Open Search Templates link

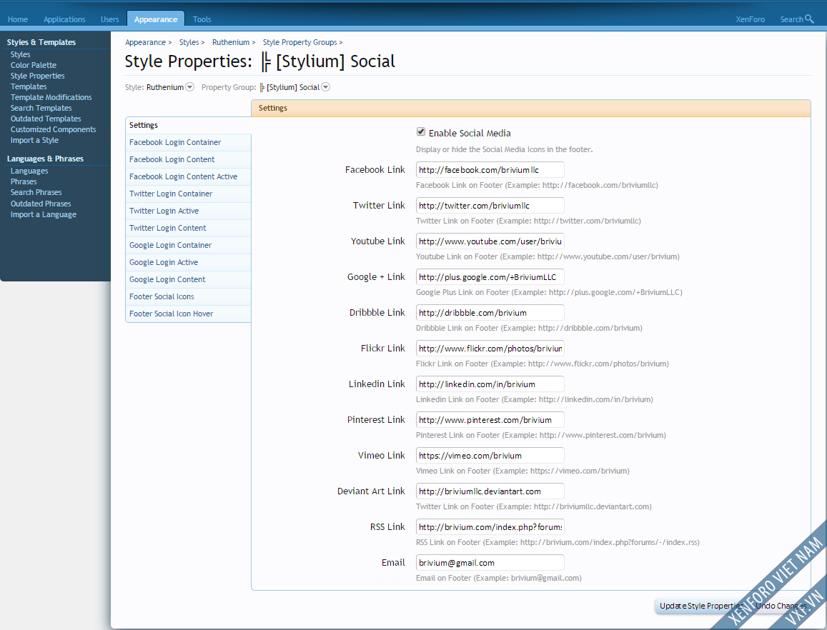[41, 108]
